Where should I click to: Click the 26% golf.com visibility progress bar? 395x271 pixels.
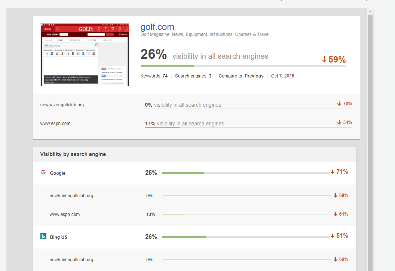point(243,66)
